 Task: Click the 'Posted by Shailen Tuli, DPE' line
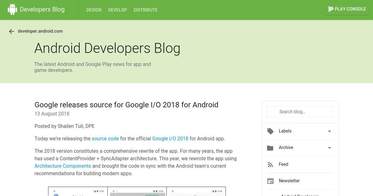(x=65, y=126)
